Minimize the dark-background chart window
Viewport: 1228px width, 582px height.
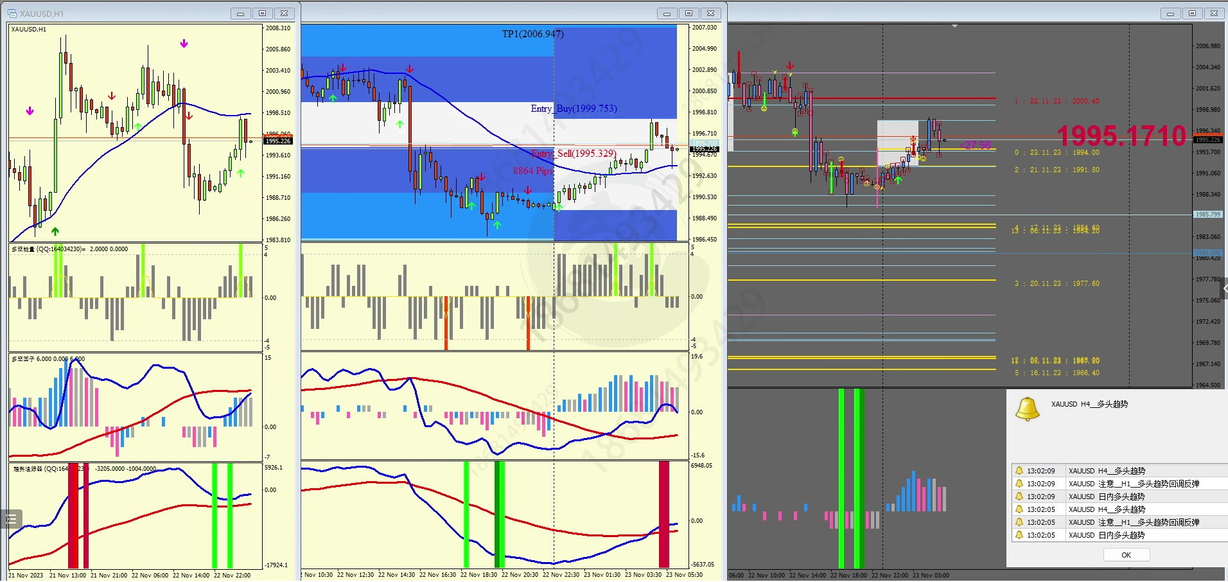(1171, 13)
